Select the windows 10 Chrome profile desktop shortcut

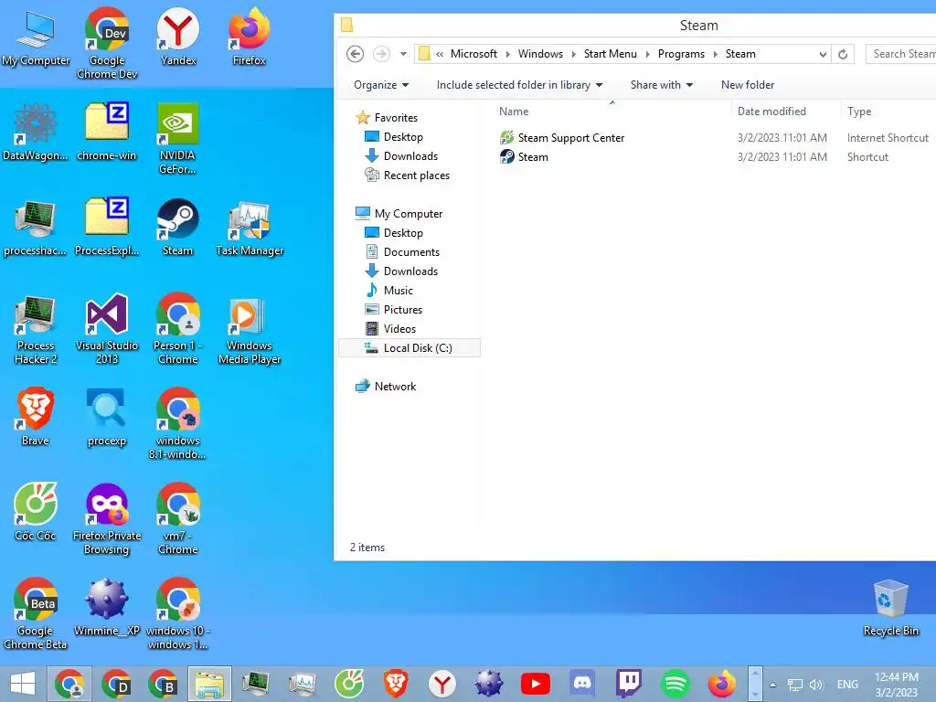178,613
